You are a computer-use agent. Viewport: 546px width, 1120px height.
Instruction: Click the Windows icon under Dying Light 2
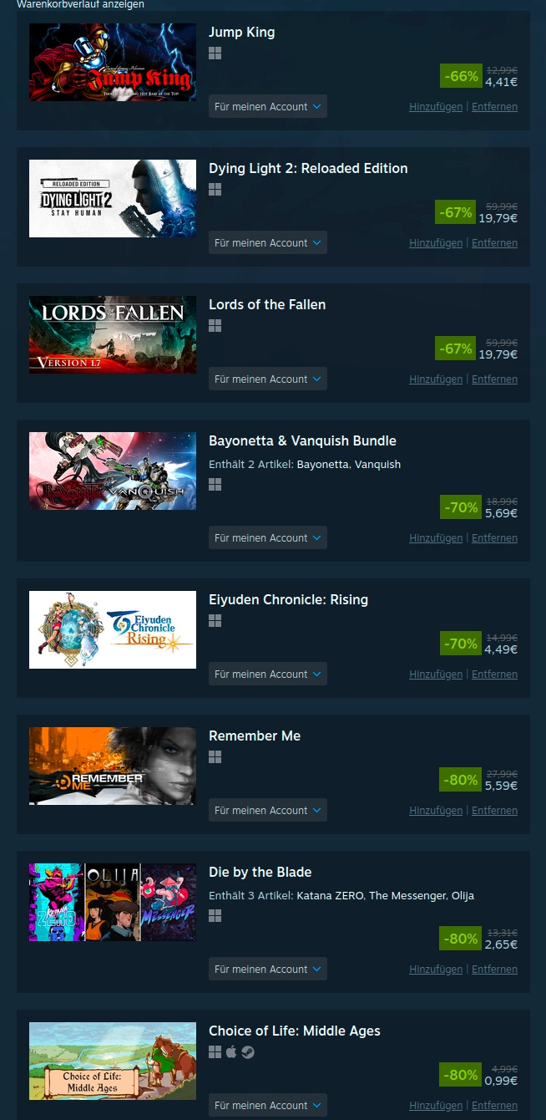(215, 190)
